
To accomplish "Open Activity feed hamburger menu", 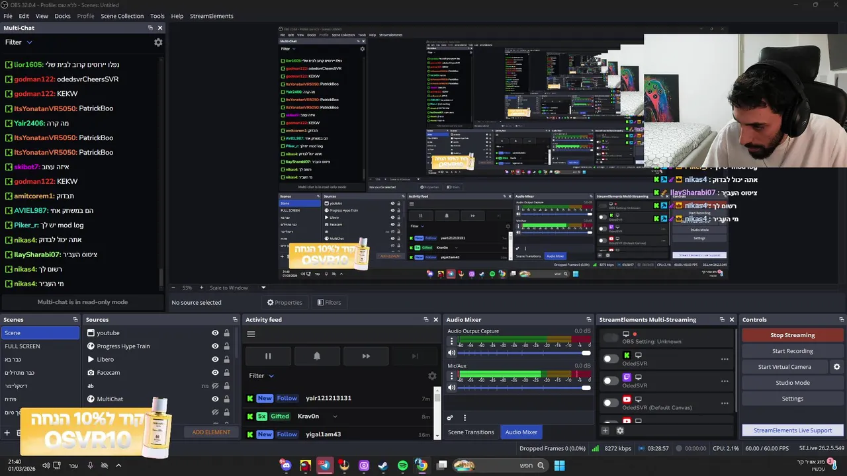I will (x=251, y=334).
